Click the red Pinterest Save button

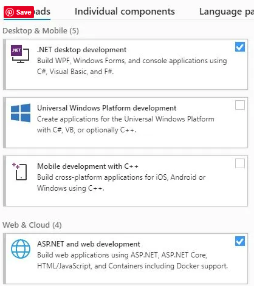pos(19,12)
